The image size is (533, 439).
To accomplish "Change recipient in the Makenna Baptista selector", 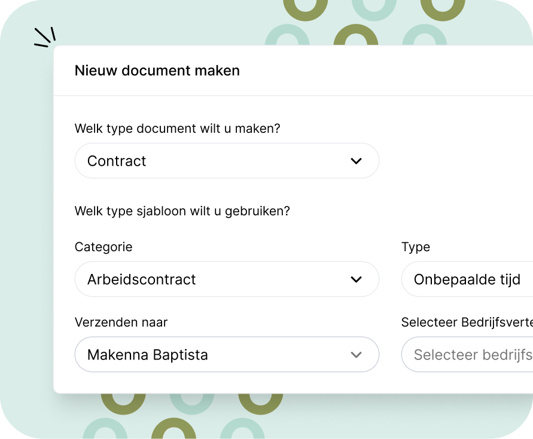I will (227, 355).
